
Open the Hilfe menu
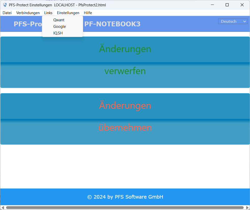point(88,13)
